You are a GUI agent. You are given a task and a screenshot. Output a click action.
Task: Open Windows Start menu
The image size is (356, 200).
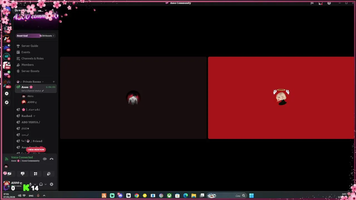[251, 196]
